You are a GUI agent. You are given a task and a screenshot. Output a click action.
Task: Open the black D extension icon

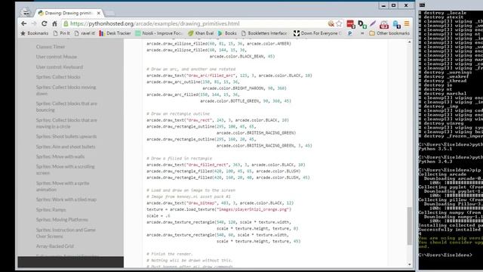362,23
